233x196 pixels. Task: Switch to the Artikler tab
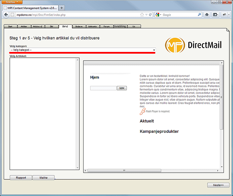click(x=24, y=26)
